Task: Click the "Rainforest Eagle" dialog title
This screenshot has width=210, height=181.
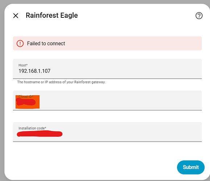Action: tap(52, 15)
